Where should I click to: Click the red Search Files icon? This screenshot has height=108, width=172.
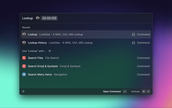pyautogui.click(x=24, y=58)
